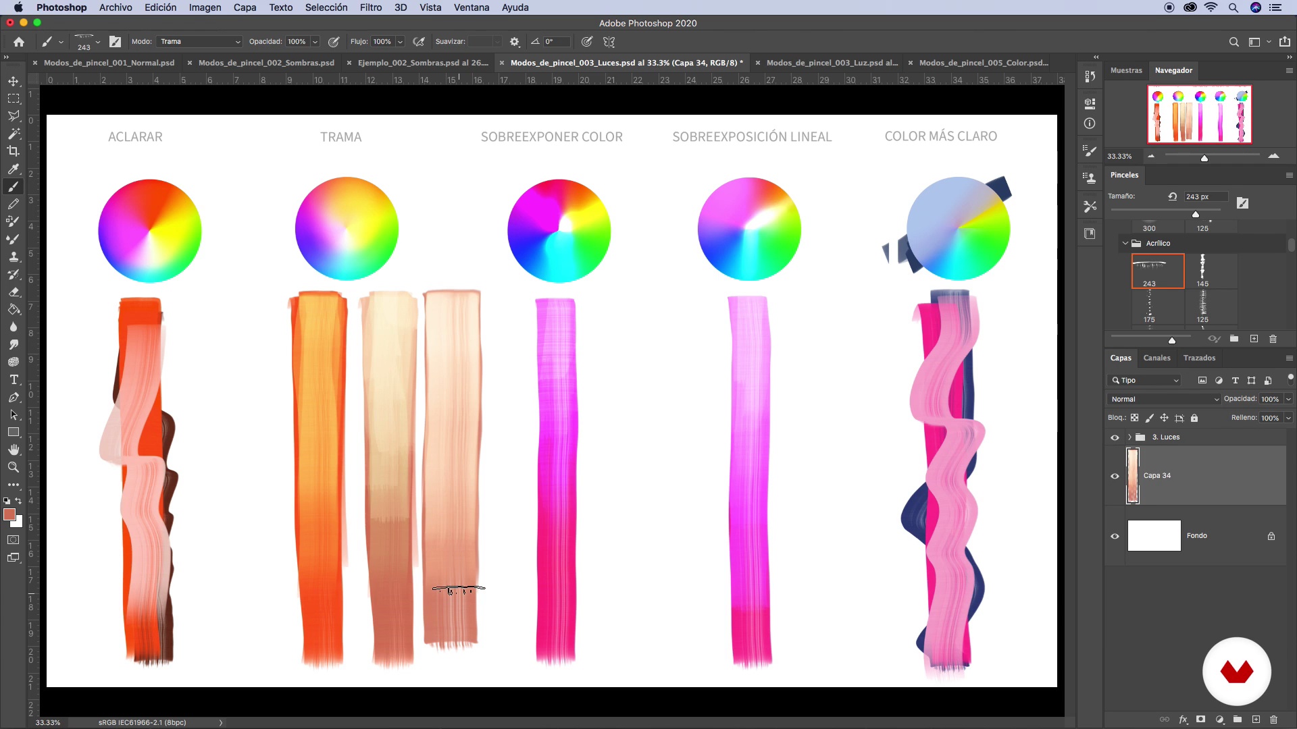This screenshot has height=729, width=1297.
Task: Select the Rectangular Marquee tool
Action: click(x=14, y=99)
